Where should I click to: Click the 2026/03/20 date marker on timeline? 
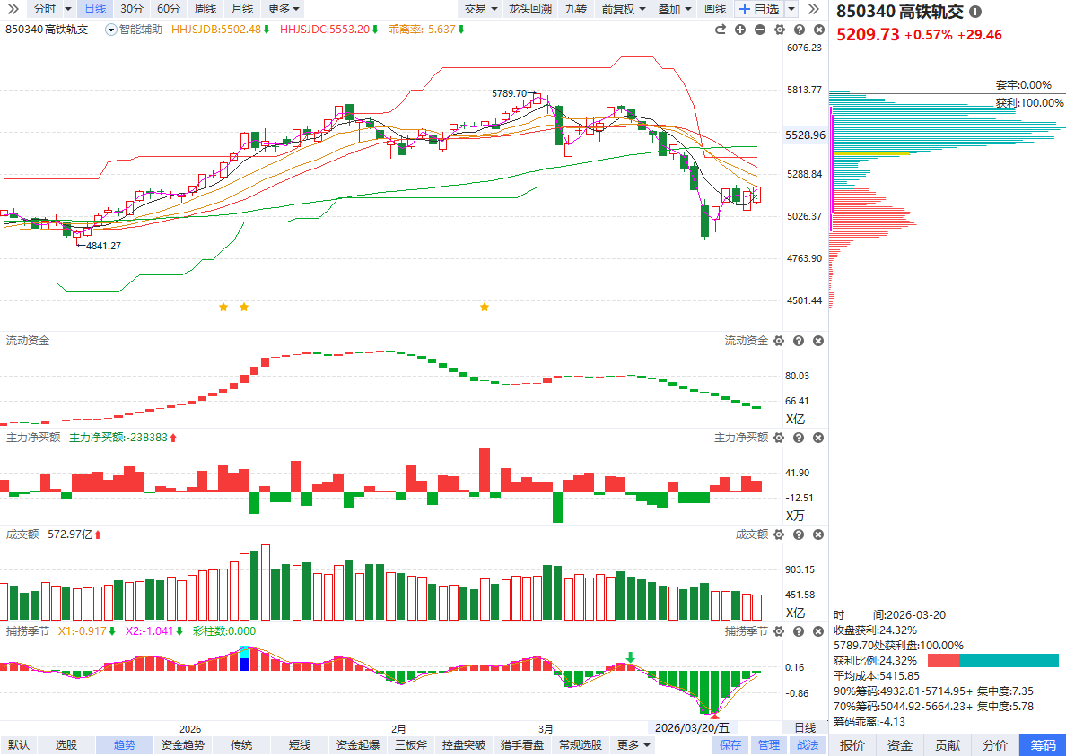[693, 728]
